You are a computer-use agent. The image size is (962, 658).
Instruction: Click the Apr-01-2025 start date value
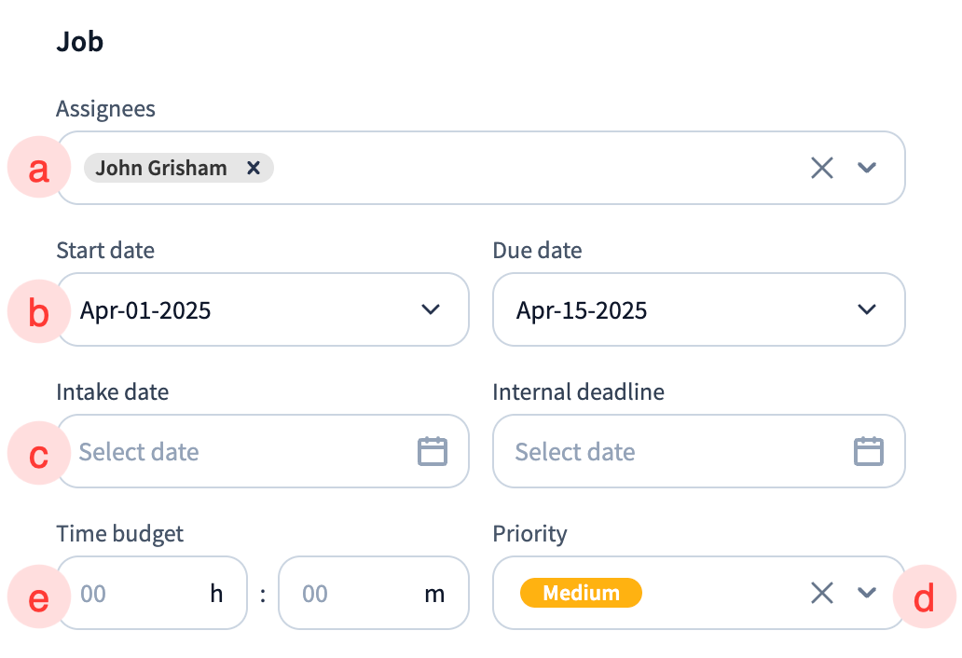point(145,310)
